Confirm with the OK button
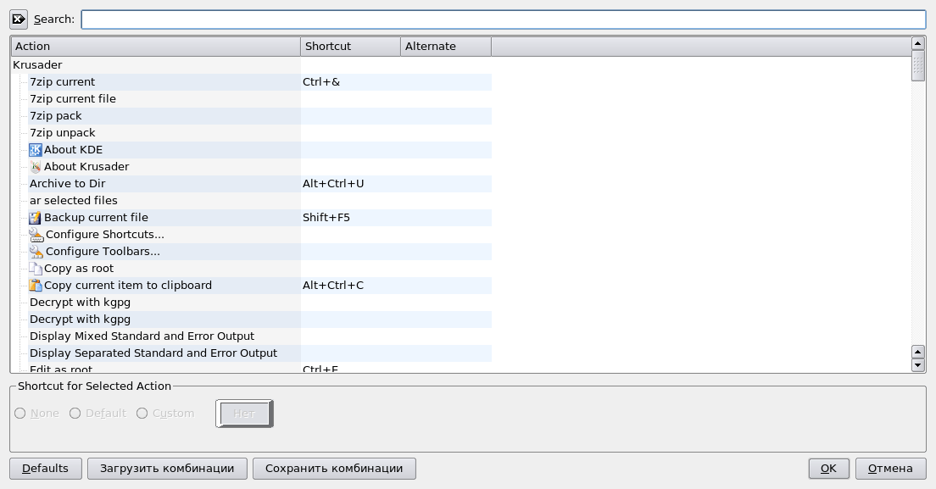Image resolution: width=936 pixels, height=489 pixels. pyautogui.click(x=828, y=468)
